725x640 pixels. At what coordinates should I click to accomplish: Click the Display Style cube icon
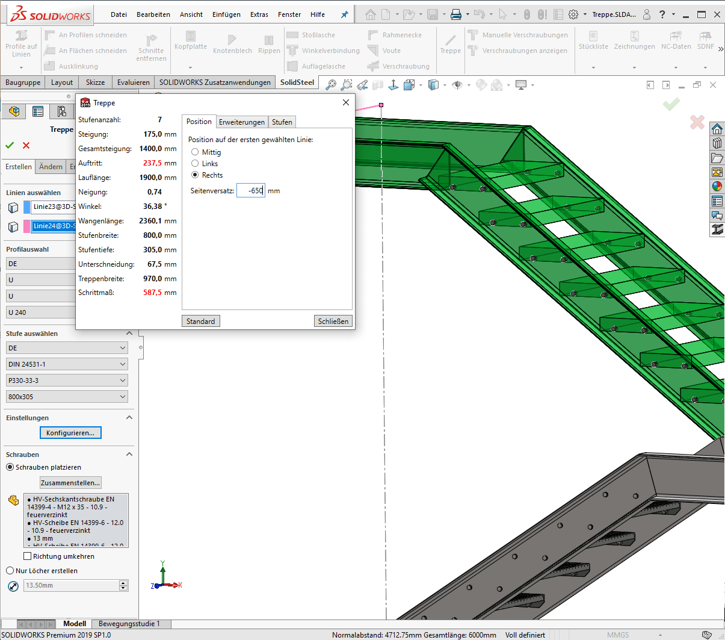pos(433,85)
